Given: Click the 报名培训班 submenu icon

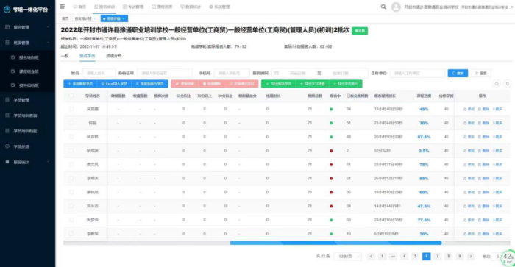Looking at the screenshot, I should point(13,57).
